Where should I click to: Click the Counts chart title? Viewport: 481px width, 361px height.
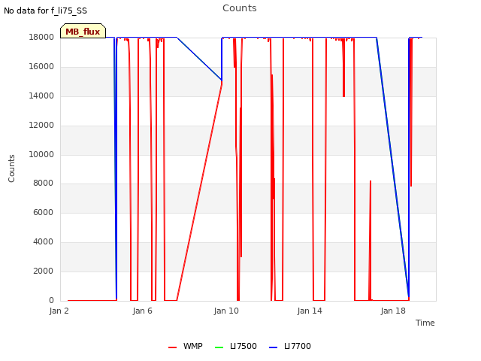[240, 8]
